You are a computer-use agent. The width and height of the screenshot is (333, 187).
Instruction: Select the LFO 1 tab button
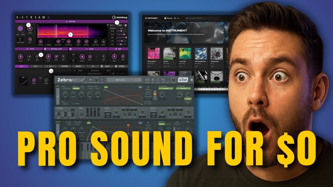[22, 66]
